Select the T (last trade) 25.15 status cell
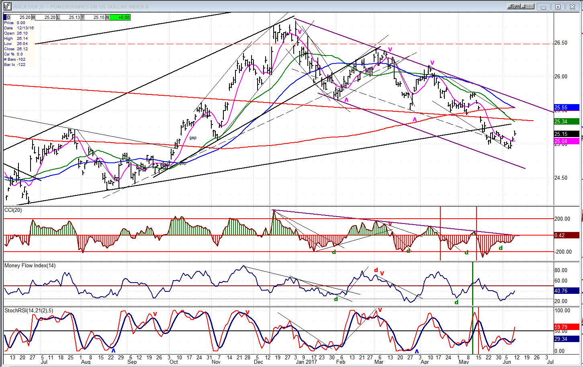Screen dimensions: 583x367 (93, 17)
